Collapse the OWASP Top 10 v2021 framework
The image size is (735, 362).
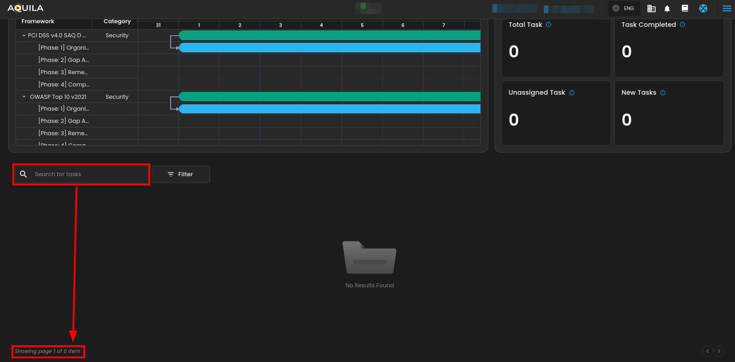coord(24,97)
